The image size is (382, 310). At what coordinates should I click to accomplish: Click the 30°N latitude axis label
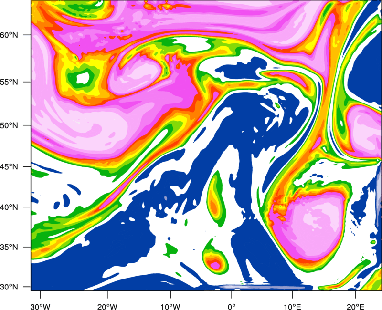[9, 287]
